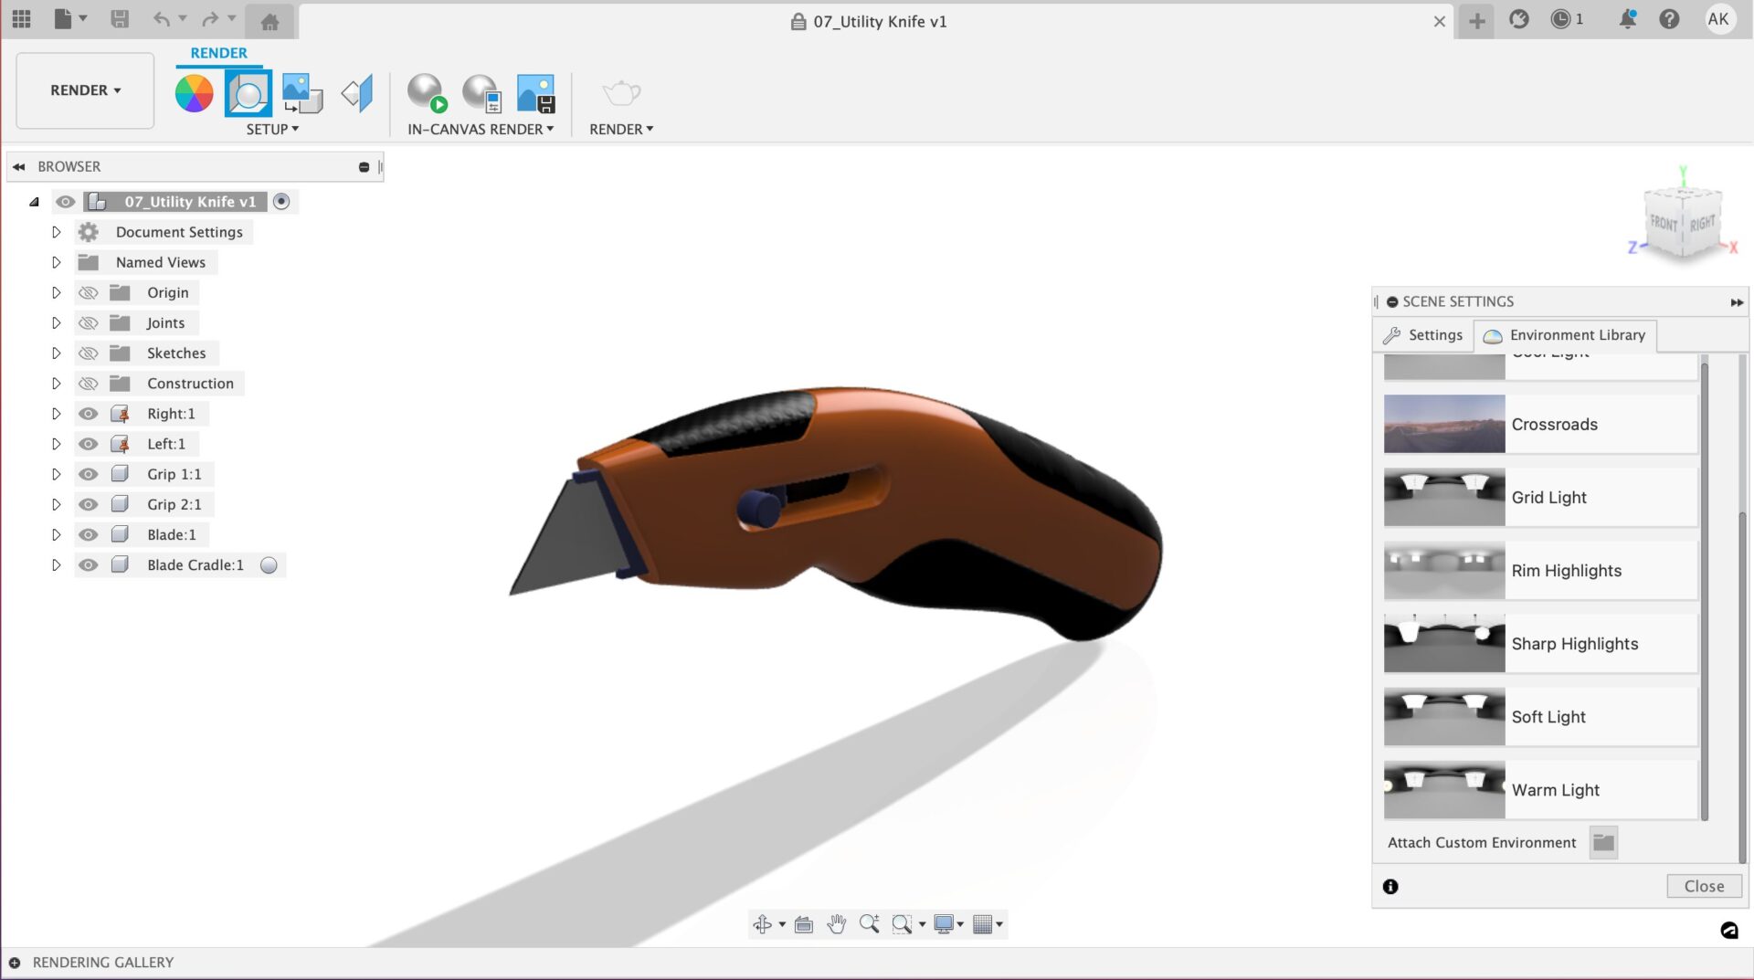Open Texture Map Controls in Setup group
Viewport: 1754px width, 980px height.
(301, 92)
